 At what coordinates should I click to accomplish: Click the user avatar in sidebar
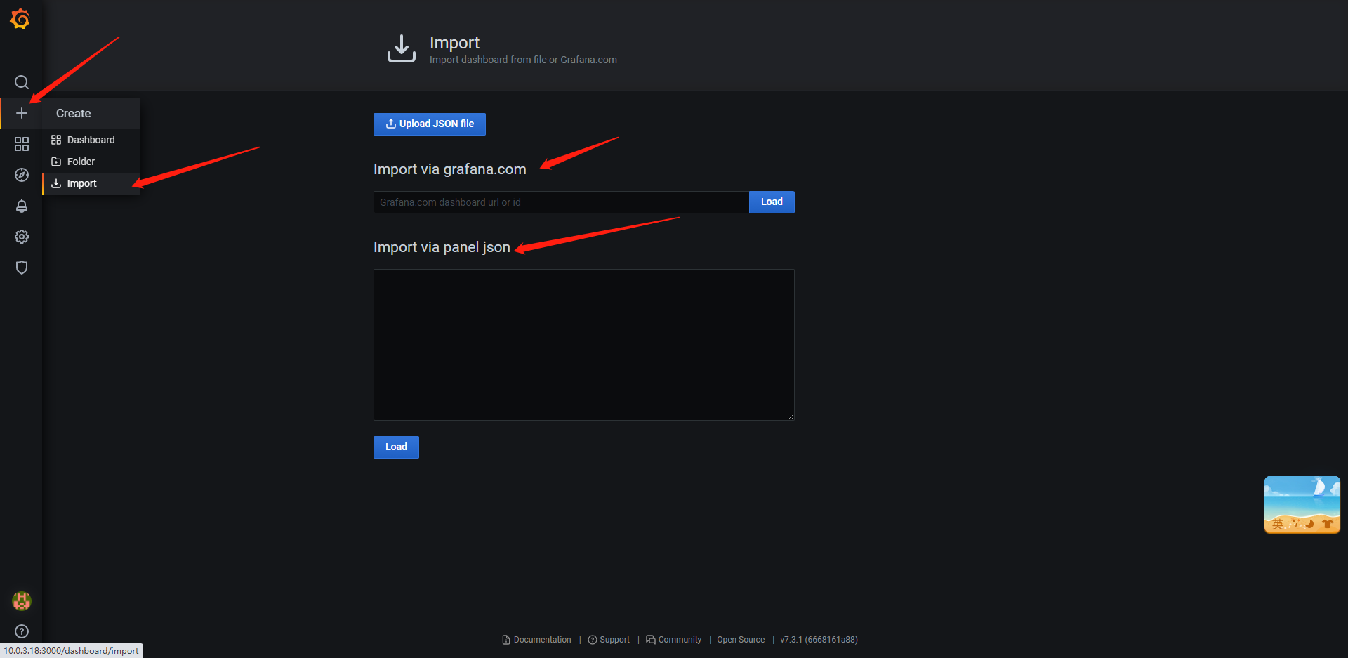[x=22, y=600]
